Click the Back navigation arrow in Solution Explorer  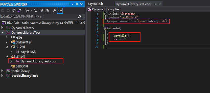(x=3, y=11)
